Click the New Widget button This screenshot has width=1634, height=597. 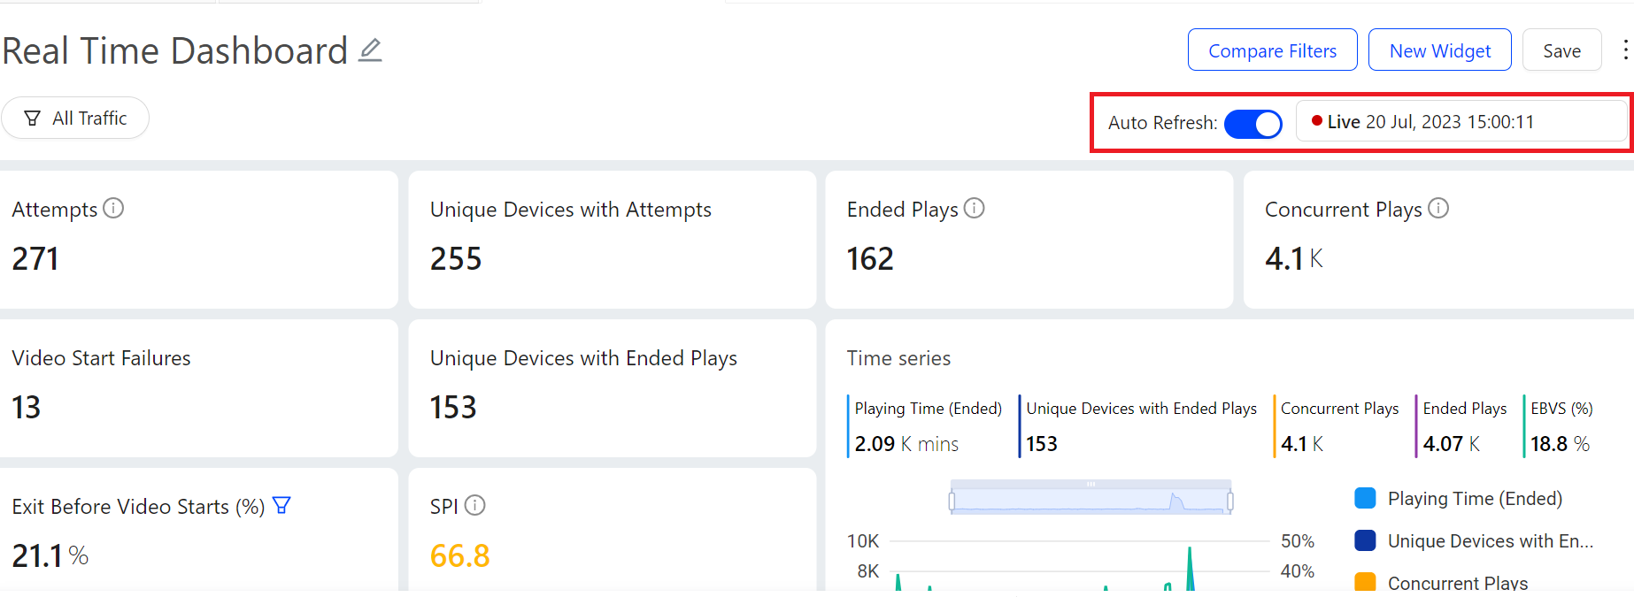[1439, 50]
